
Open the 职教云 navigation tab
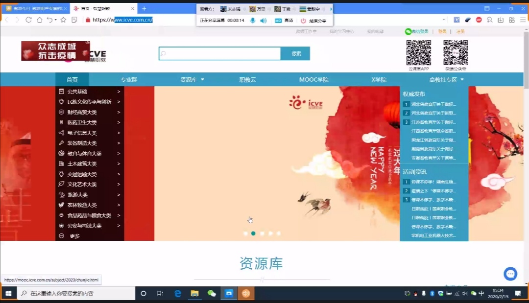(248, 79)
